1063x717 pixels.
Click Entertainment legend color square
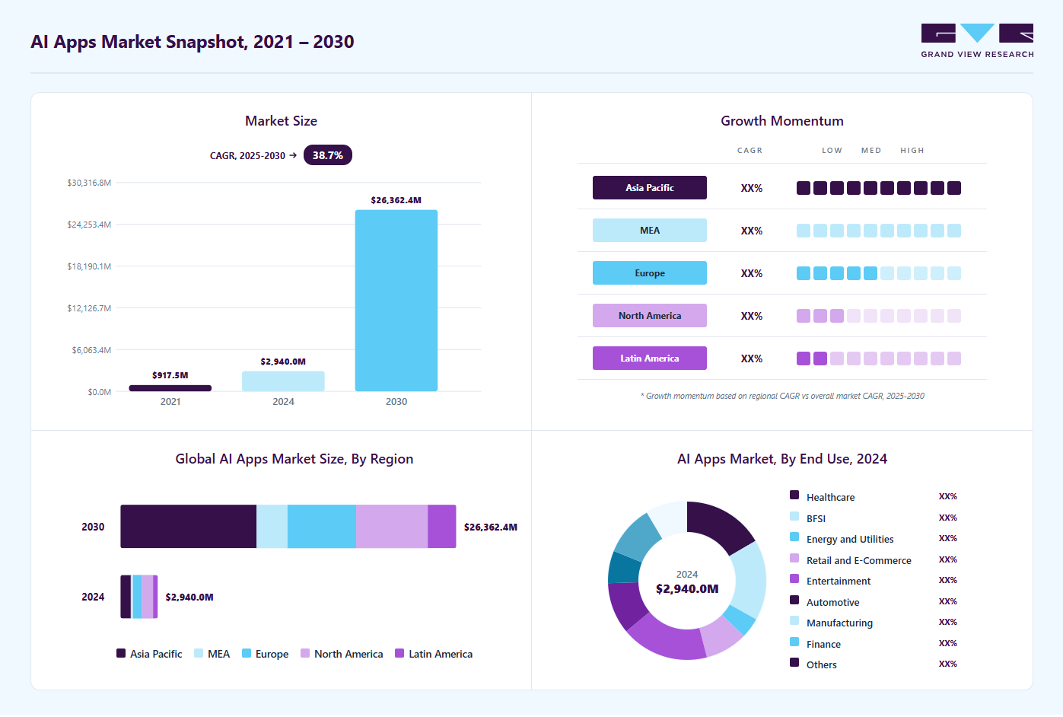click(794, 578)
